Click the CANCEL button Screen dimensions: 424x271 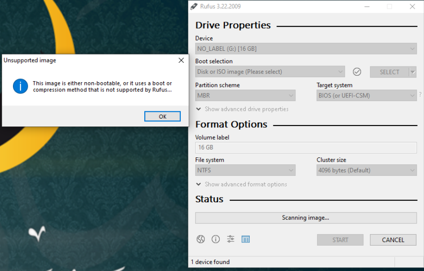pos(393,240)
